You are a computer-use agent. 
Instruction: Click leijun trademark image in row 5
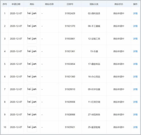coord(32,64)
